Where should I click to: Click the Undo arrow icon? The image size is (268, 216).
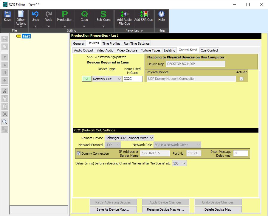click(35, 14)
